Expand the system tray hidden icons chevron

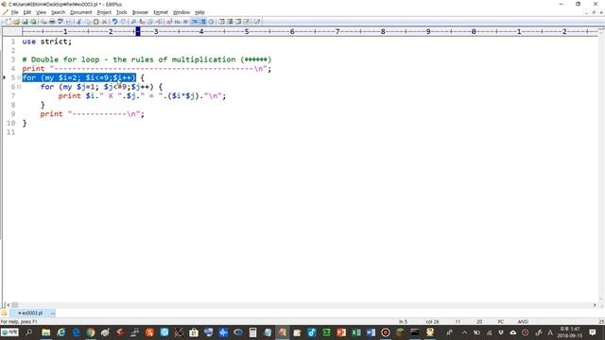click(x=464, y=332)
